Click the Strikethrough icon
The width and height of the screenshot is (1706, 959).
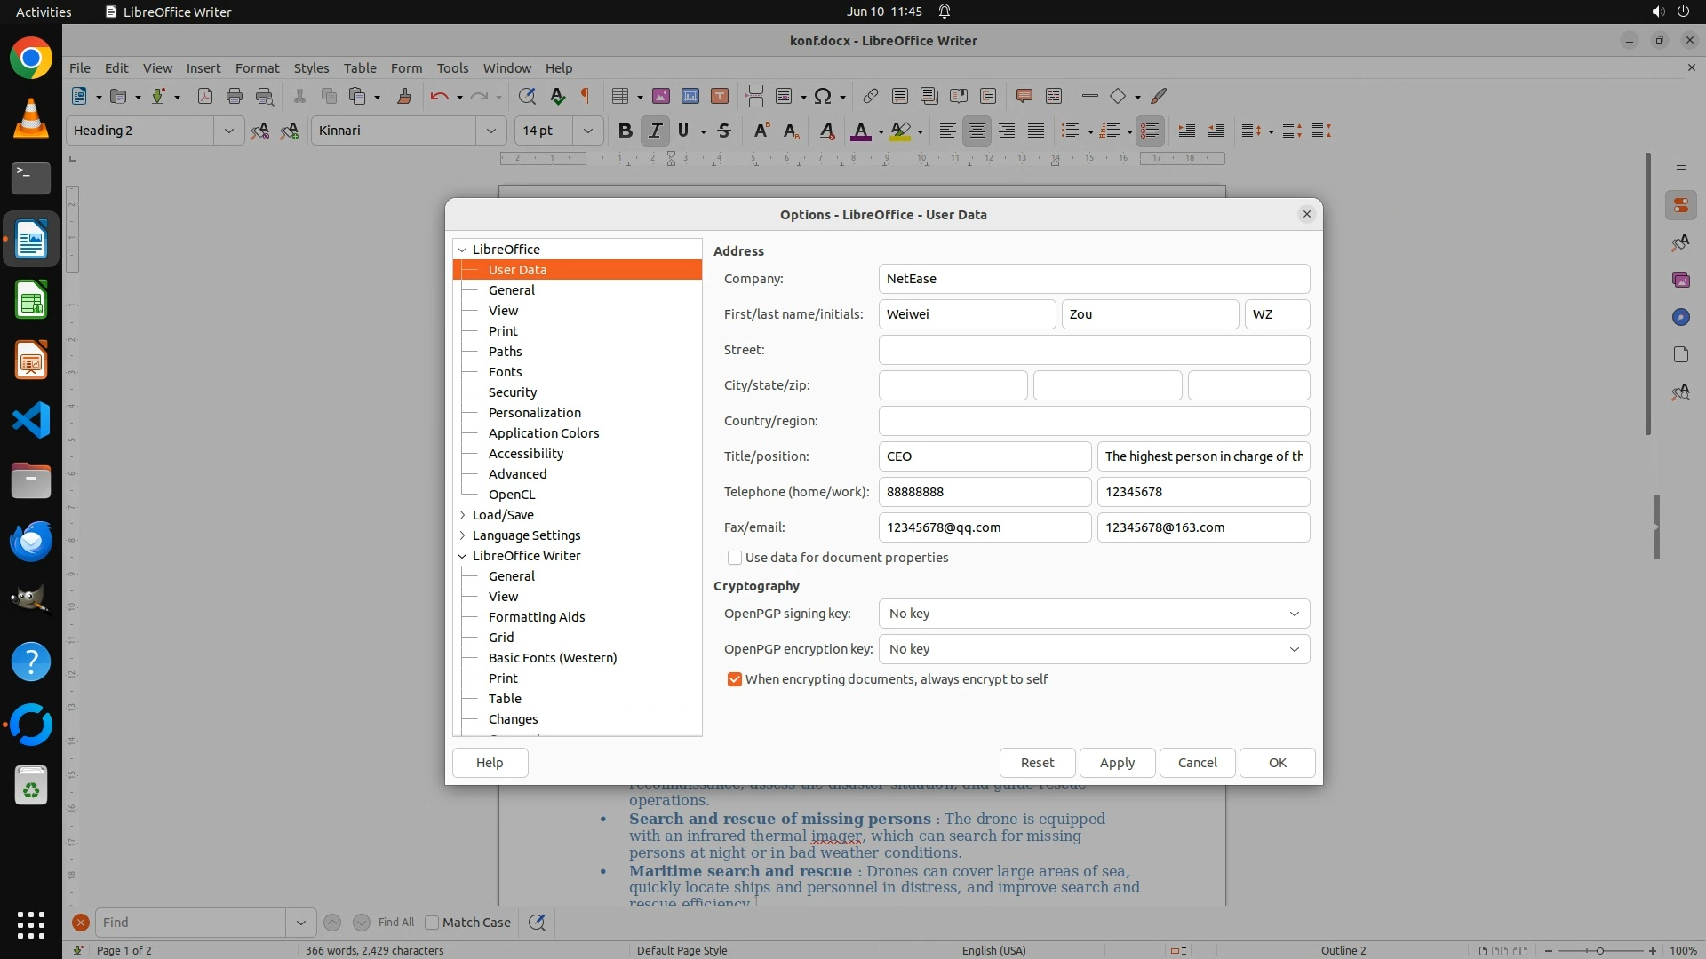pos(724,131)
